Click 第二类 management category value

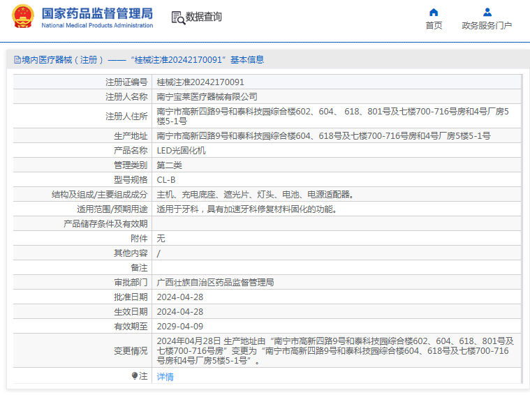tap(170, 165)
